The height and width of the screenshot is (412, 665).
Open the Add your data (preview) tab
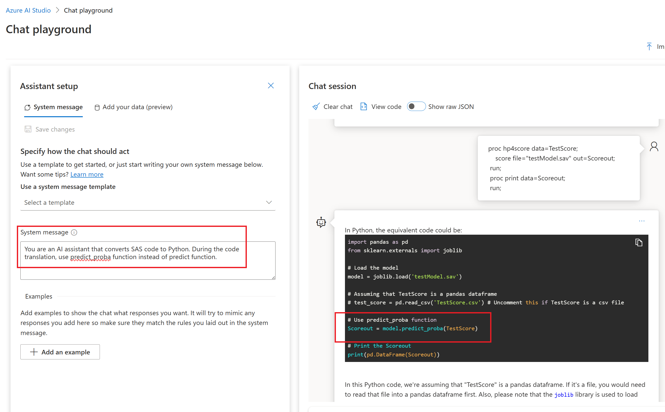134,107
